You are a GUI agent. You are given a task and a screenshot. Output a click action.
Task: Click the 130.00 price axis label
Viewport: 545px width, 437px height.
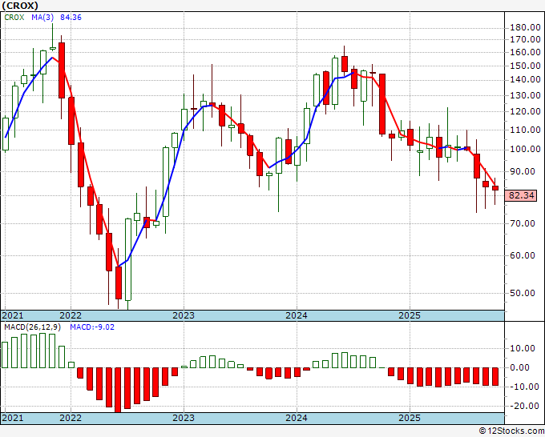pyautogui.click(x=525, y=95)
